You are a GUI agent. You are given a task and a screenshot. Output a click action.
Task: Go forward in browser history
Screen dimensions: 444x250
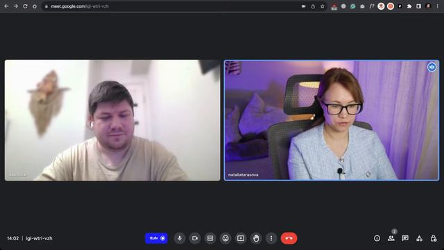tap(16, 6)
